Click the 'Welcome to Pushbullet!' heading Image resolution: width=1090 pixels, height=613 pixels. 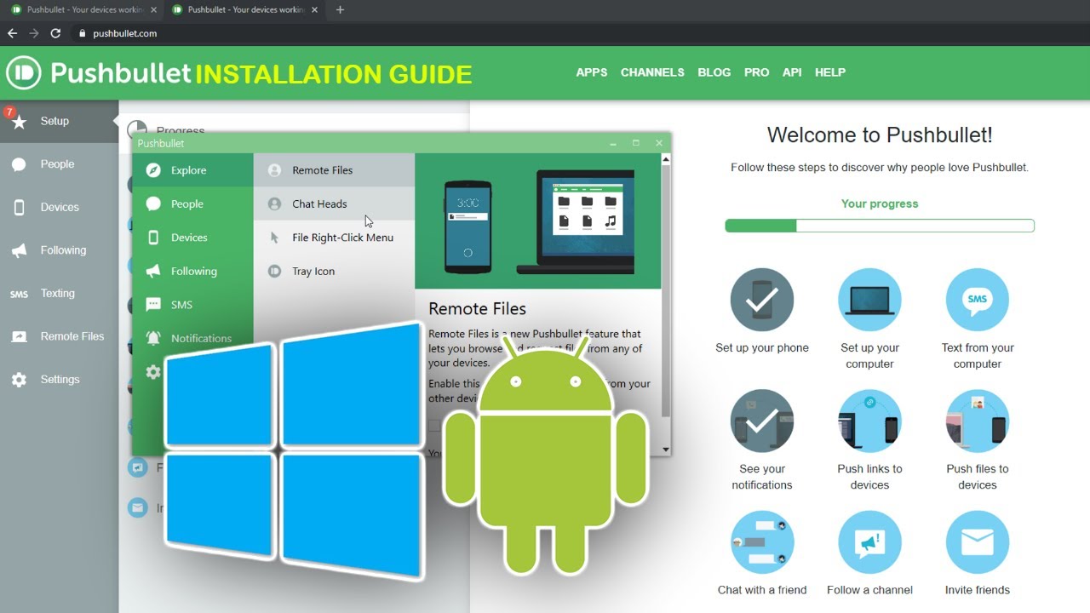tap(880, 135)
